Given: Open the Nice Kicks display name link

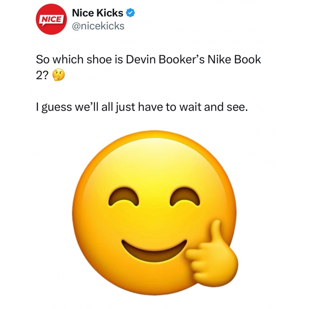Looking at the screenshot, I should point(98,13).
